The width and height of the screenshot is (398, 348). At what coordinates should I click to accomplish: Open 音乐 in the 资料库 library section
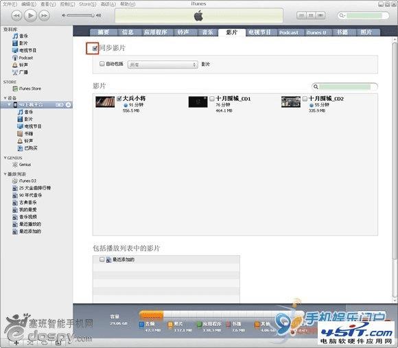click(21, 36)
